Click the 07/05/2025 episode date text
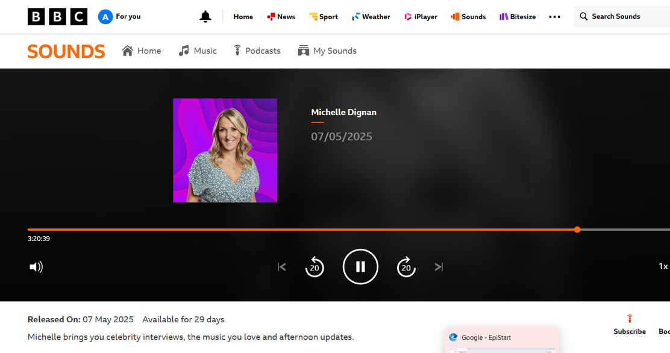 point(342,136)
